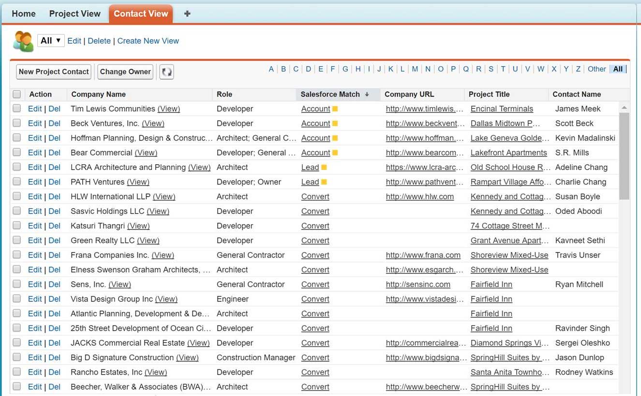The width and height of the screenshot is (641, 396).
Task: Sort by Role column header
Action: point(224,94)
